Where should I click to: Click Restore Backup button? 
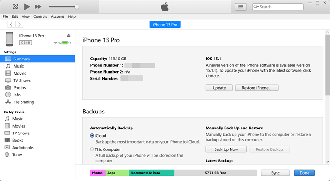click(269, 149)
